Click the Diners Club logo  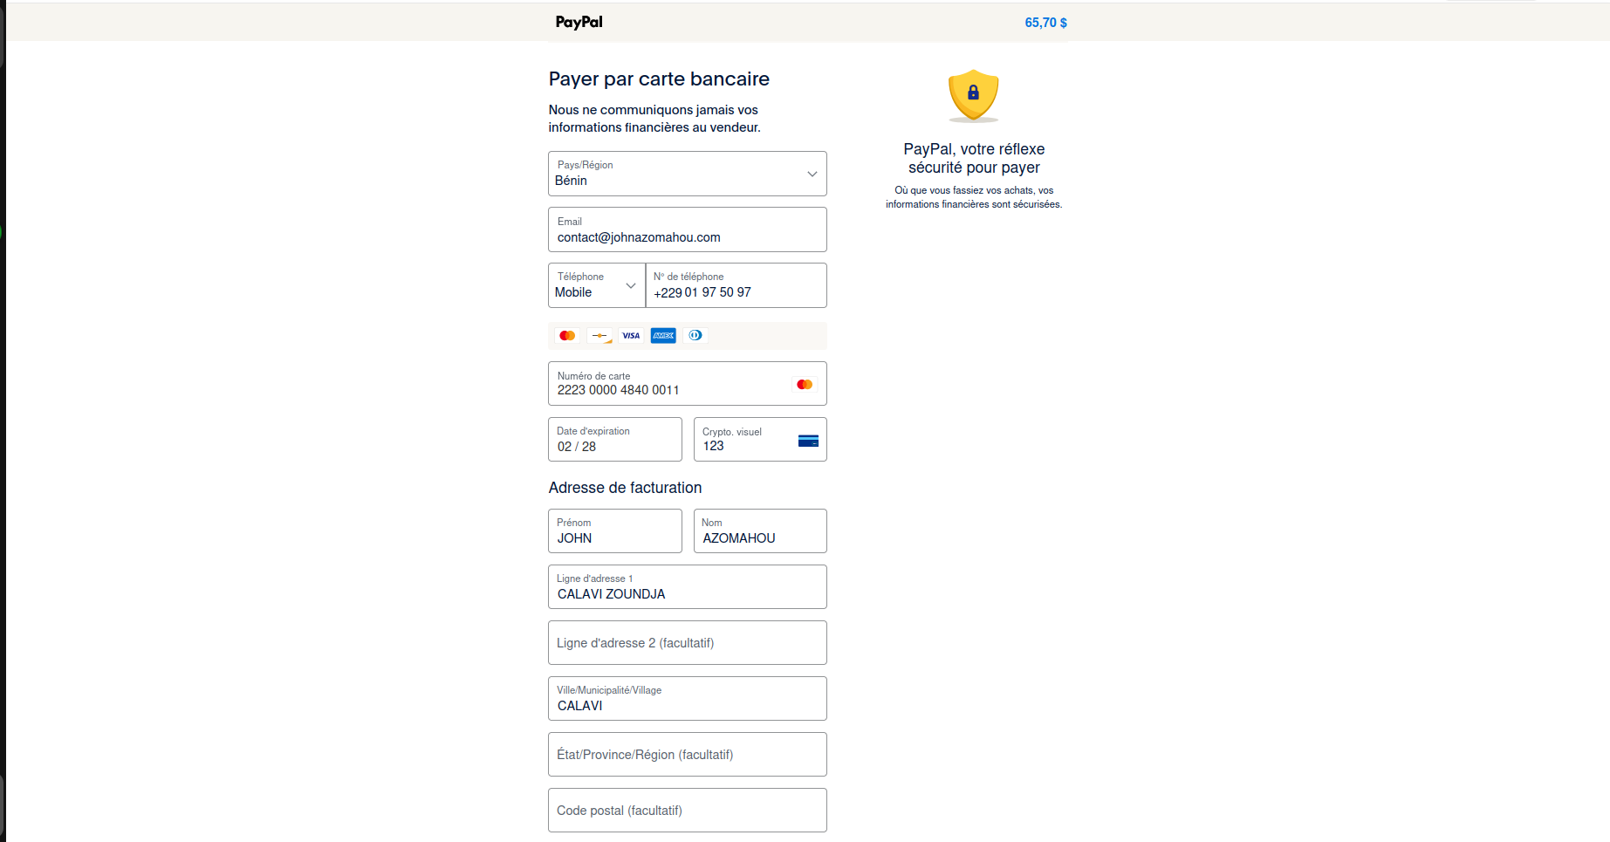point(695,336)
